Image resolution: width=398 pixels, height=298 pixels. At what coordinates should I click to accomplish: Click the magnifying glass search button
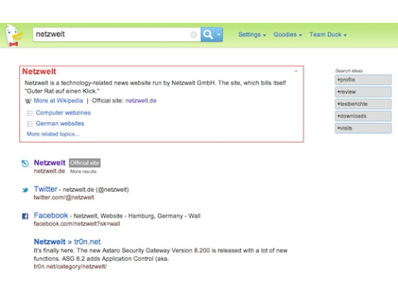pos(208,34)
